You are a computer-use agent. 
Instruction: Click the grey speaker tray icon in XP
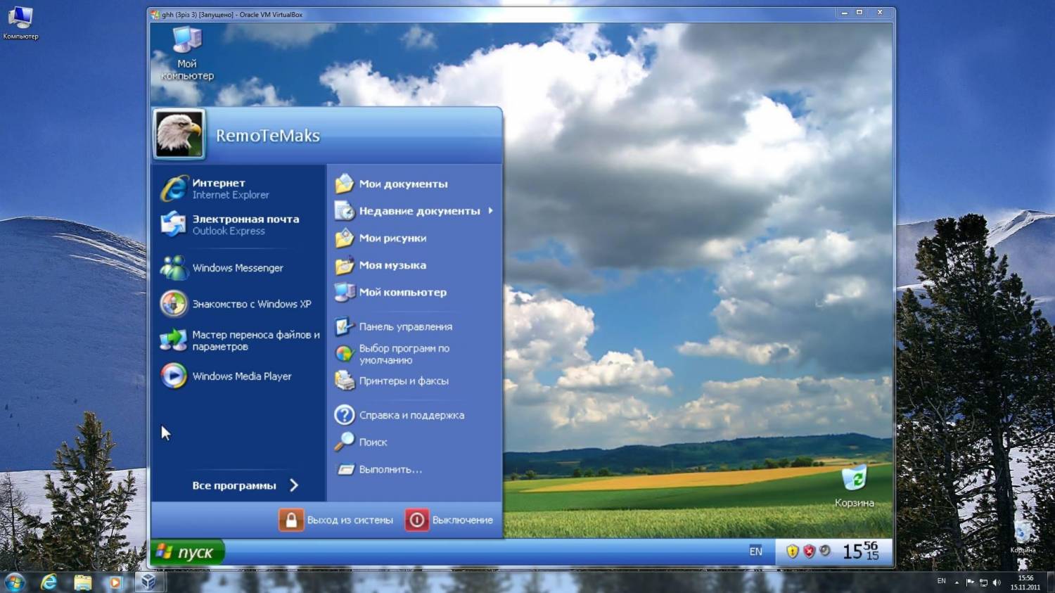tap(825, 551)
